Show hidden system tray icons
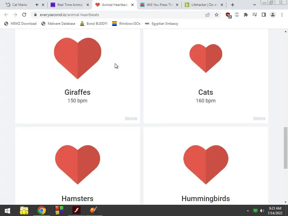 point(248,211)
